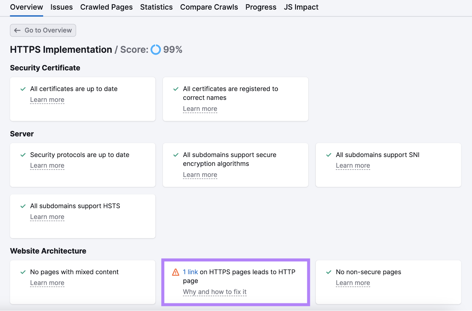
Task: Open the Compare Crawls tab
Action: tap(209, 7)
